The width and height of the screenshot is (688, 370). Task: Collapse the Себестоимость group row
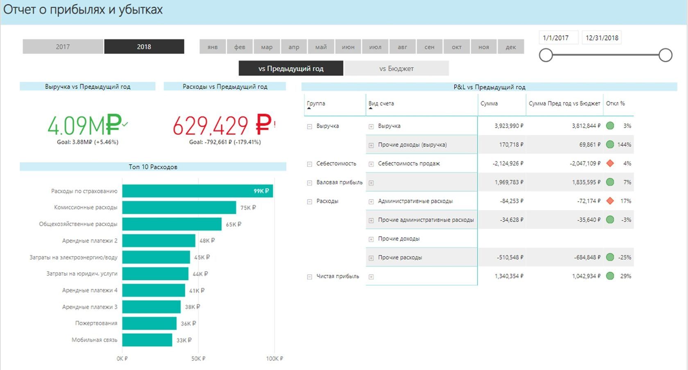310,164
